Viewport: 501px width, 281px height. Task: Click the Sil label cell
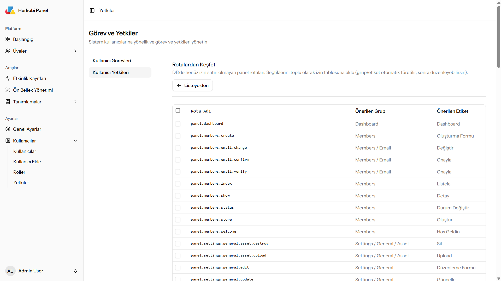[x=439, y=244]
